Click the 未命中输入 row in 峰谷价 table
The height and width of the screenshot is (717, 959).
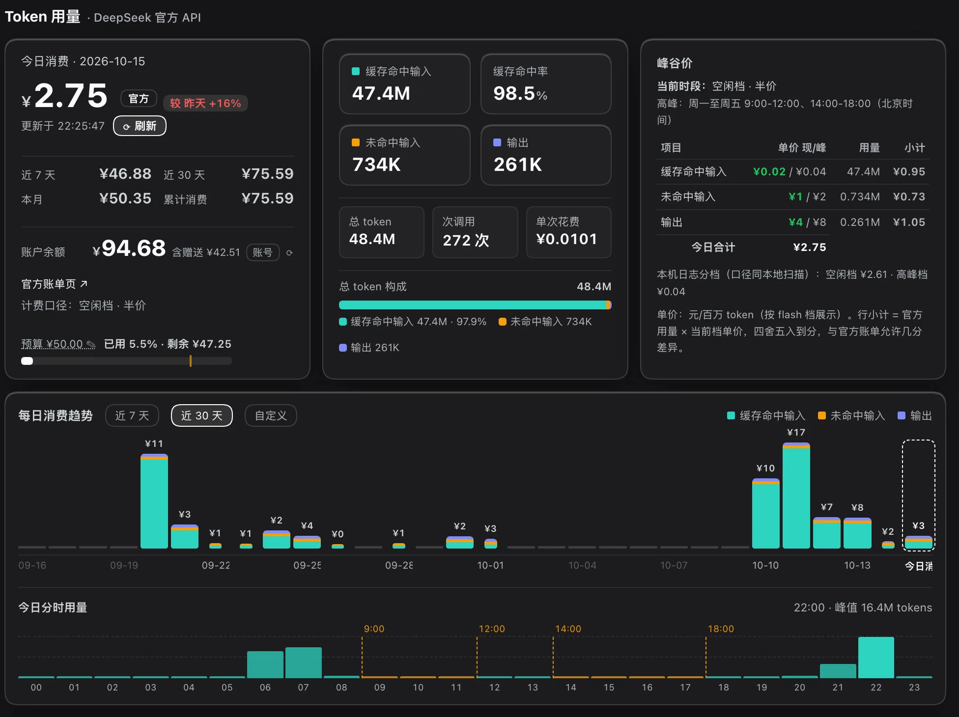[793, 197]
